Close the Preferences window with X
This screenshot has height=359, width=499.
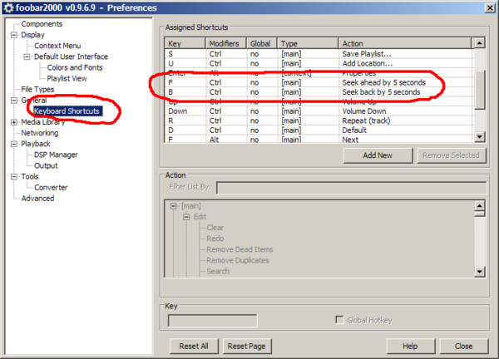(x=490, y=7)
